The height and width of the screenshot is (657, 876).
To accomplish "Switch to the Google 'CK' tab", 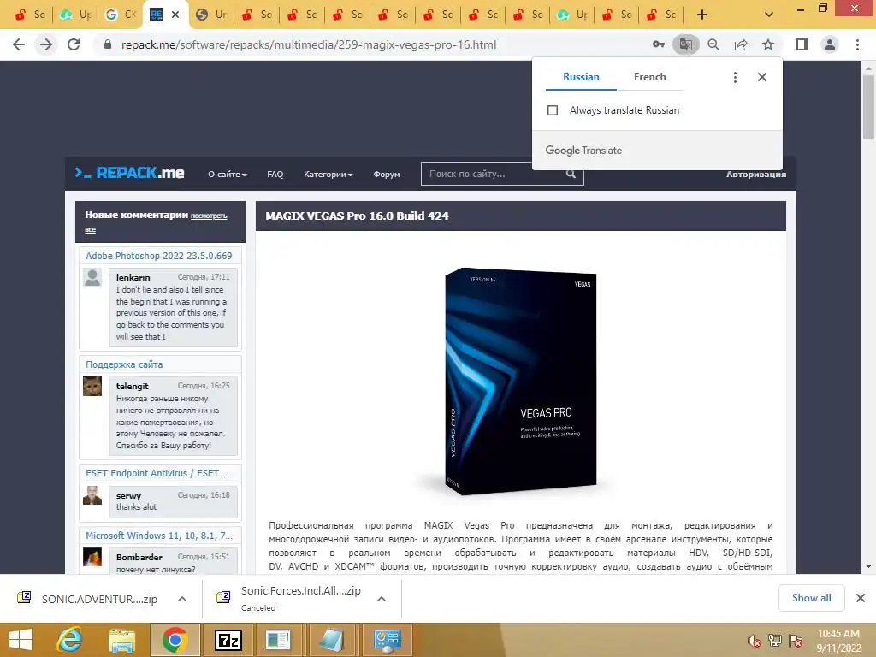I will (120, 15).
